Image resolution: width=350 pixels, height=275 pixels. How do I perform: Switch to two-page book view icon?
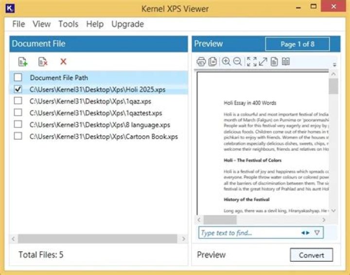pyautogui.click(x=286, y=61)
